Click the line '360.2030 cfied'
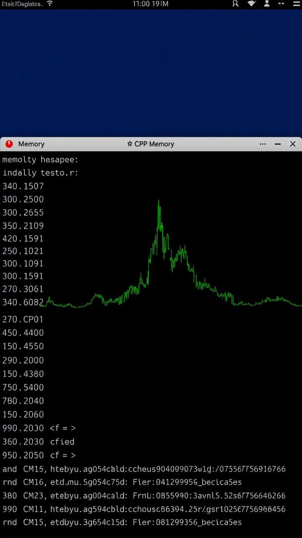The height and width of the screenshot is (538, 302). [x=38, y=441]
